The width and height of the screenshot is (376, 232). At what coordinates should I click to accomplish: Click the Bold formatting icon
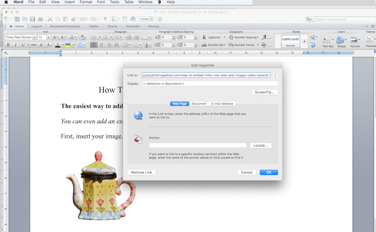[x=8, y=45]
